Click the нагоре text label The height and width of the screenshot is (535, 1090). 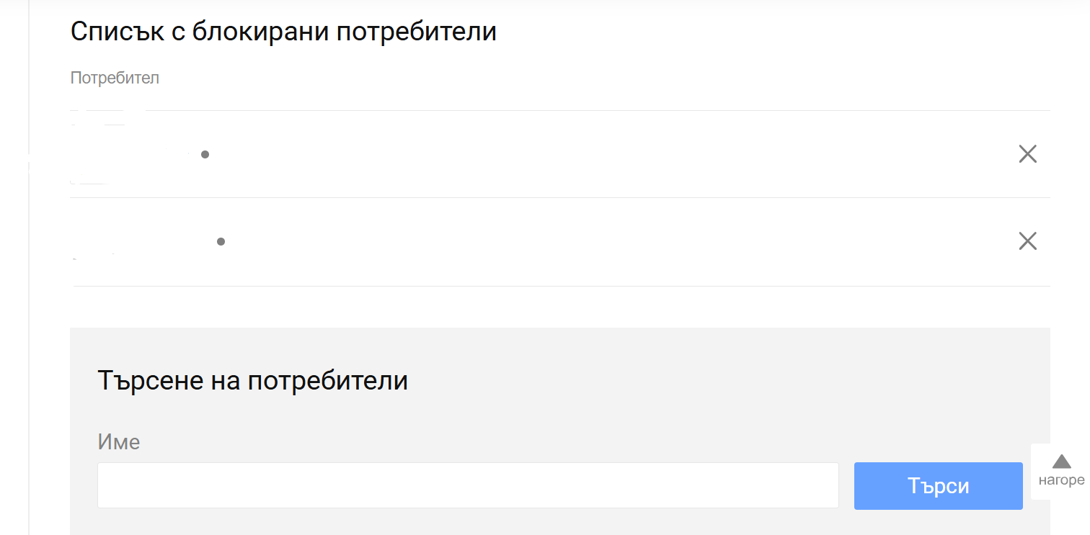coord(1061,480)
